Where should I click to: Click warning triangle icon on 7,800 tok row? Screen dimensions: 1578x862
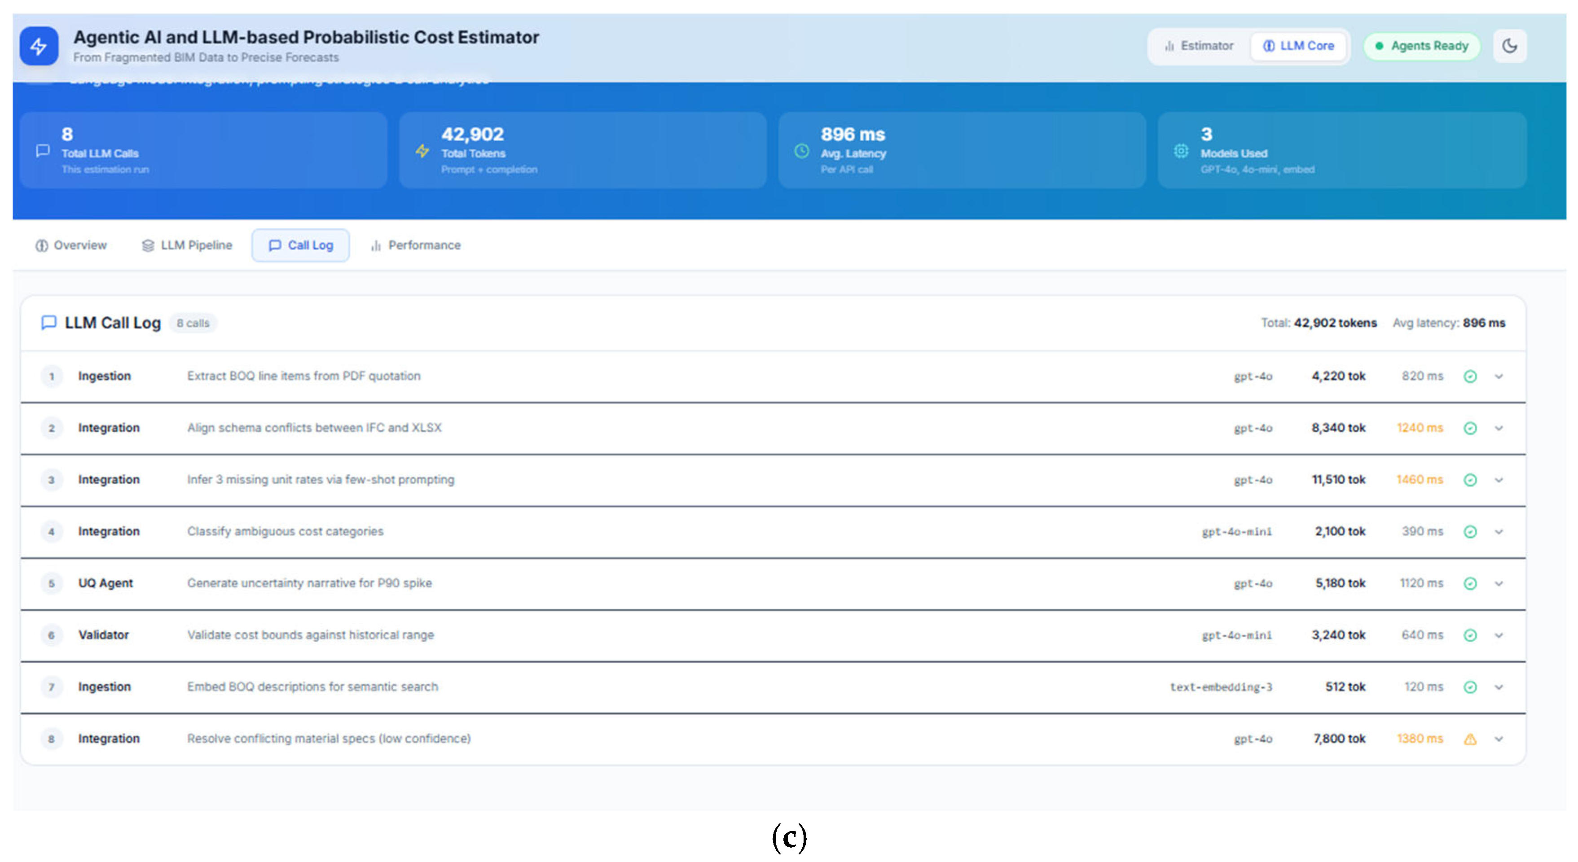click(x=1470, y=739)
